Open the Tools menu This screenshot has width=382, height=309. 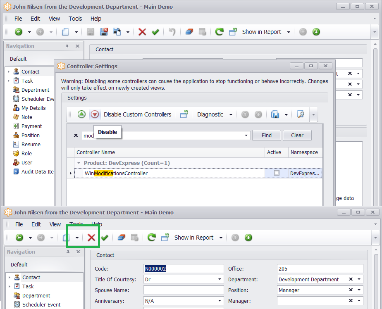click(75, 18)
